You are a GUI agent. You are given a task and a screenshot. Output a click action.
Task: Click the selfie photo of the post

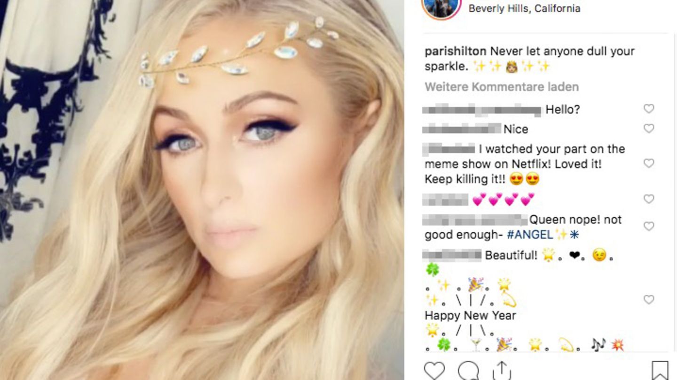(202, 190)
